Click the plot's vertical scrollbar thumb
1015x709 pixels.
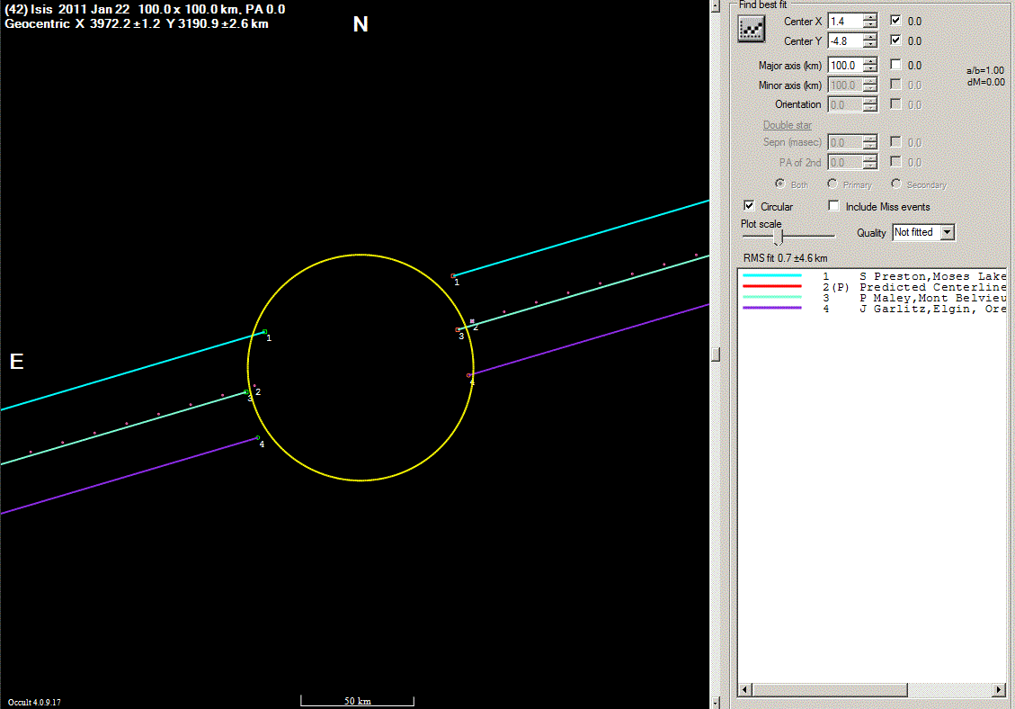(716, 354)
